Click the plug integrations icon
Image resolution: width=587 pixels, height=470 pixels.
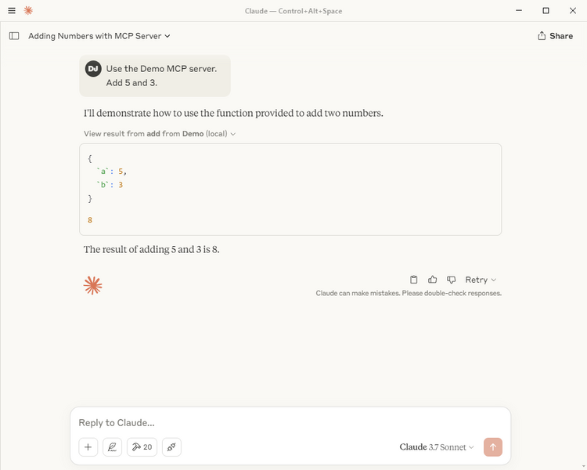(x=171, y=447)
